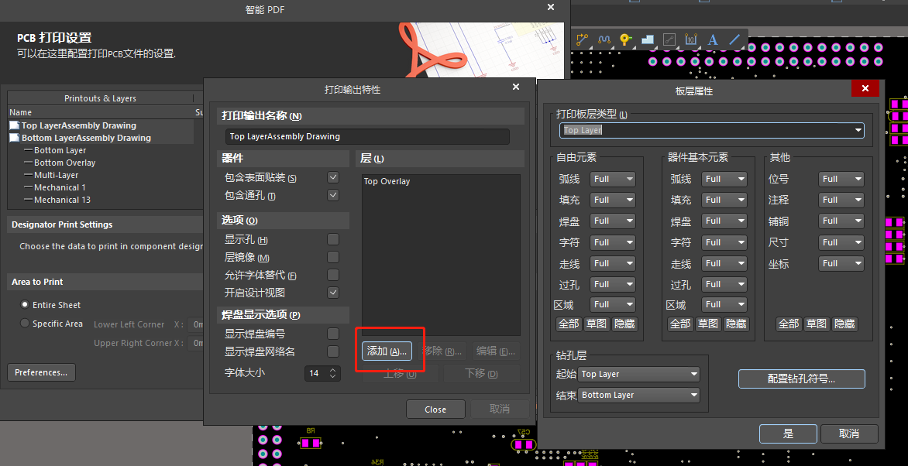Viewport: 908px width, 466px height.
Task: Click 隐藏 button under 其他
Action: [845, 324]
